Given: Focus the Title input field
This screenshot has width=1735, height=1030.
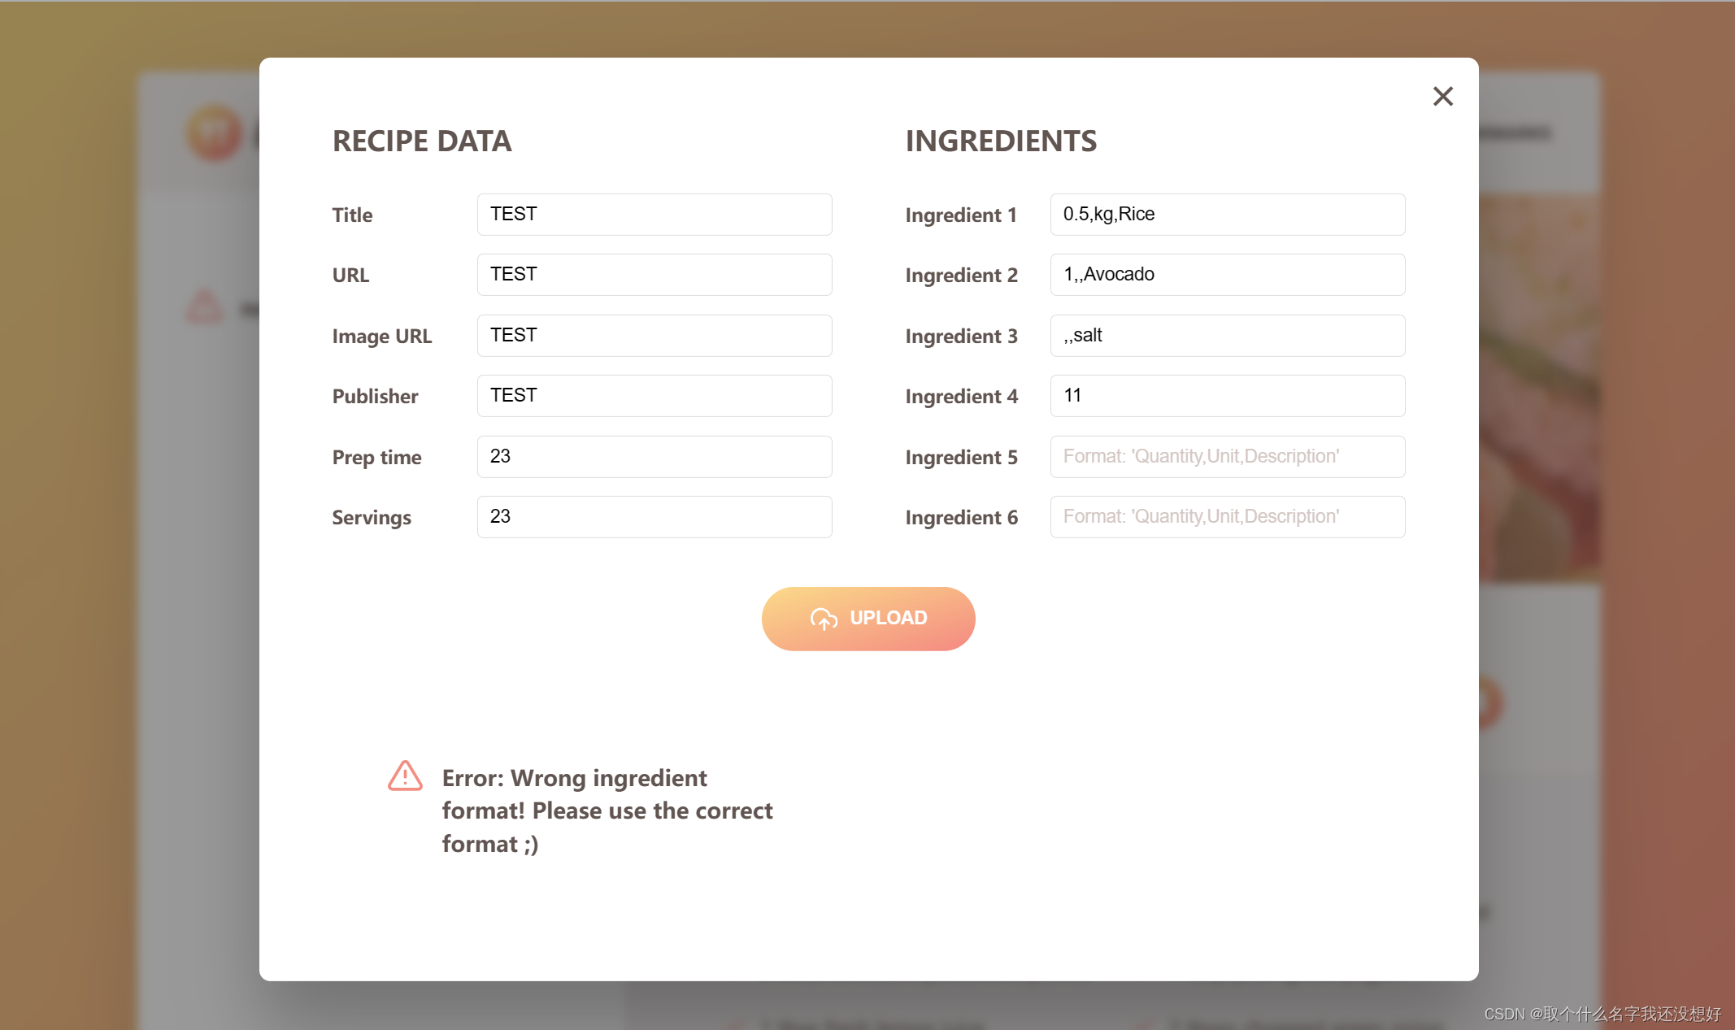Looking at the screenshot, I should pos(654,215).
